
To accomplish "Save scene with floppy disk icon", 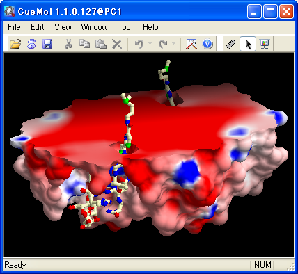I will 47,44.
